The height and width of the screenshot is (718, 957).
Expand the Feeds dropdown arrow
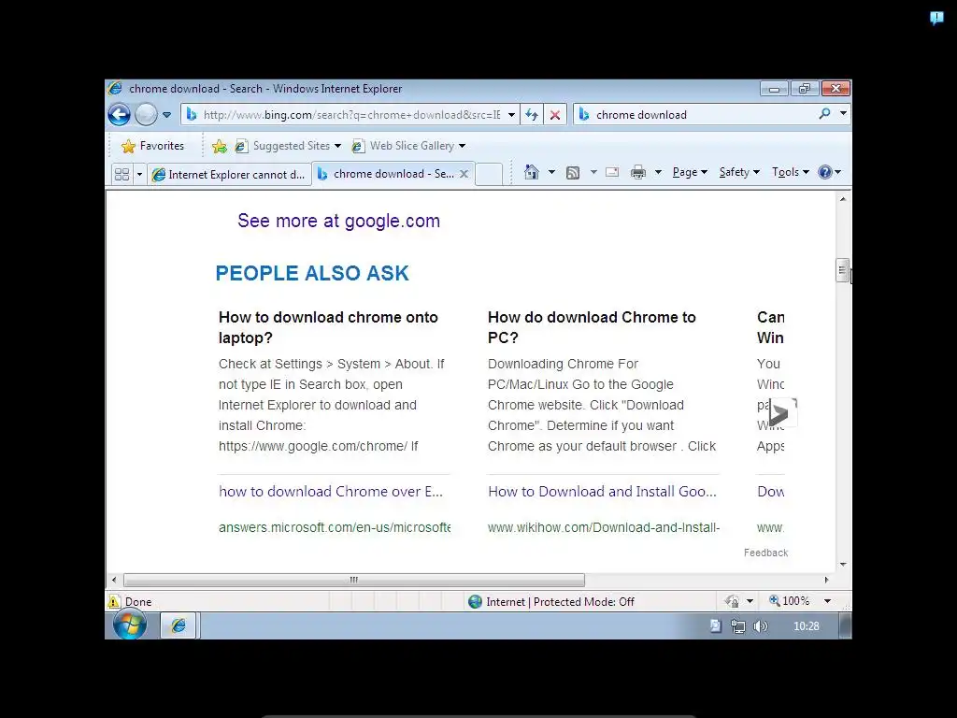[593, 172]
